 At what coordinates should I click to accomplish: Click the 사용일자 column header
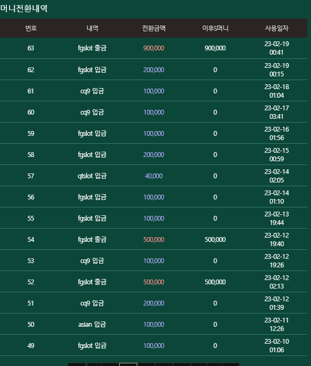[277, 28]
